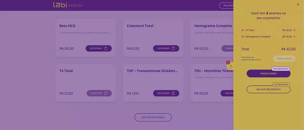Click the 10% Desconto badge
The image size is (304, 130).
coord(281,69)
